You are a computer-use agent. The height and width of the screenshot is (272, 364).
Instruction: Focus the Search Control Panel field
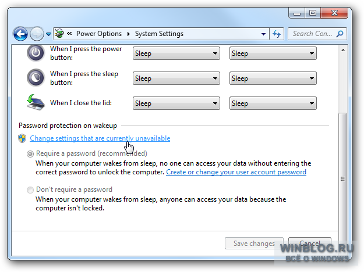pos(317,34)
